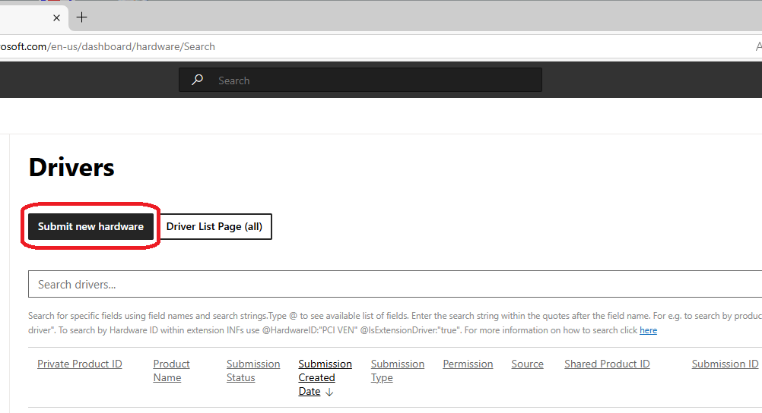Click the sort arrow beside Submission Created Date
This screenshot has width=762, height=413.
pos(329,392)
